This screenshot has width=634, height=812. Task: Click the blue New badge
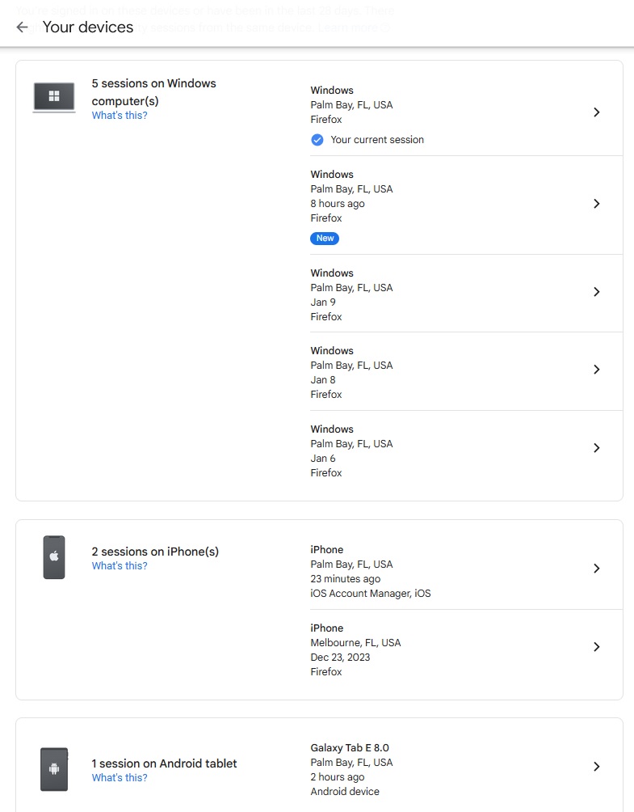(325, 239)
